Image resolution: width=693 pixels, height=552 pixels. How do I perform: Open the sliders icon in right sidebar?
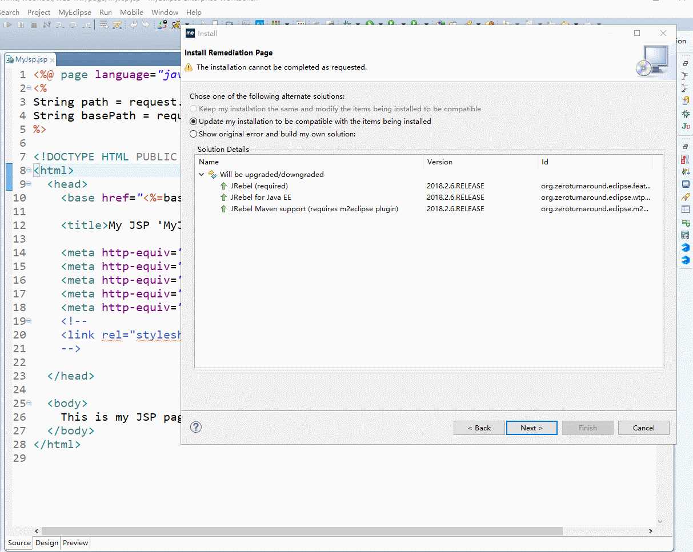[x=686, y=172]
